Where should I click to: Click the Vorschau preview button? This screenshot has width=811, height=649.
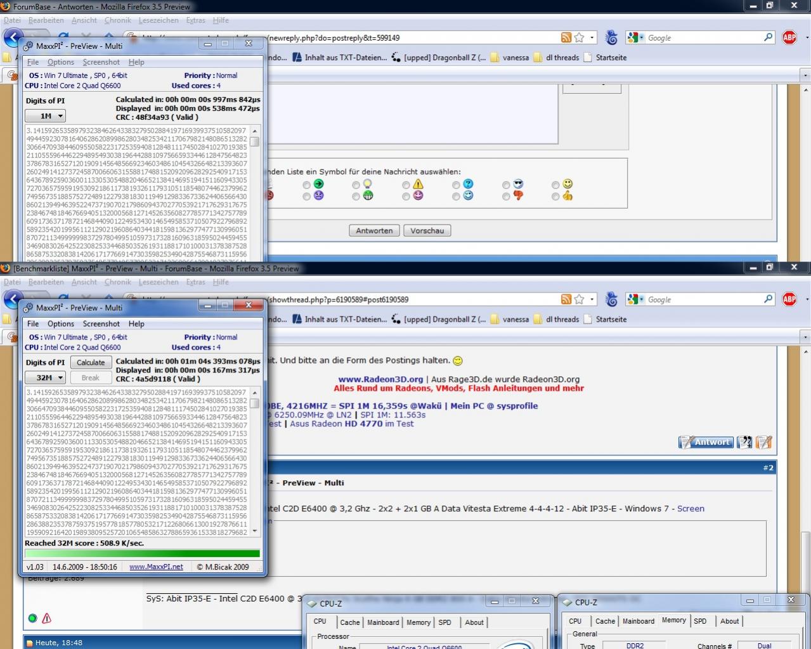click(x=427, y=231)
